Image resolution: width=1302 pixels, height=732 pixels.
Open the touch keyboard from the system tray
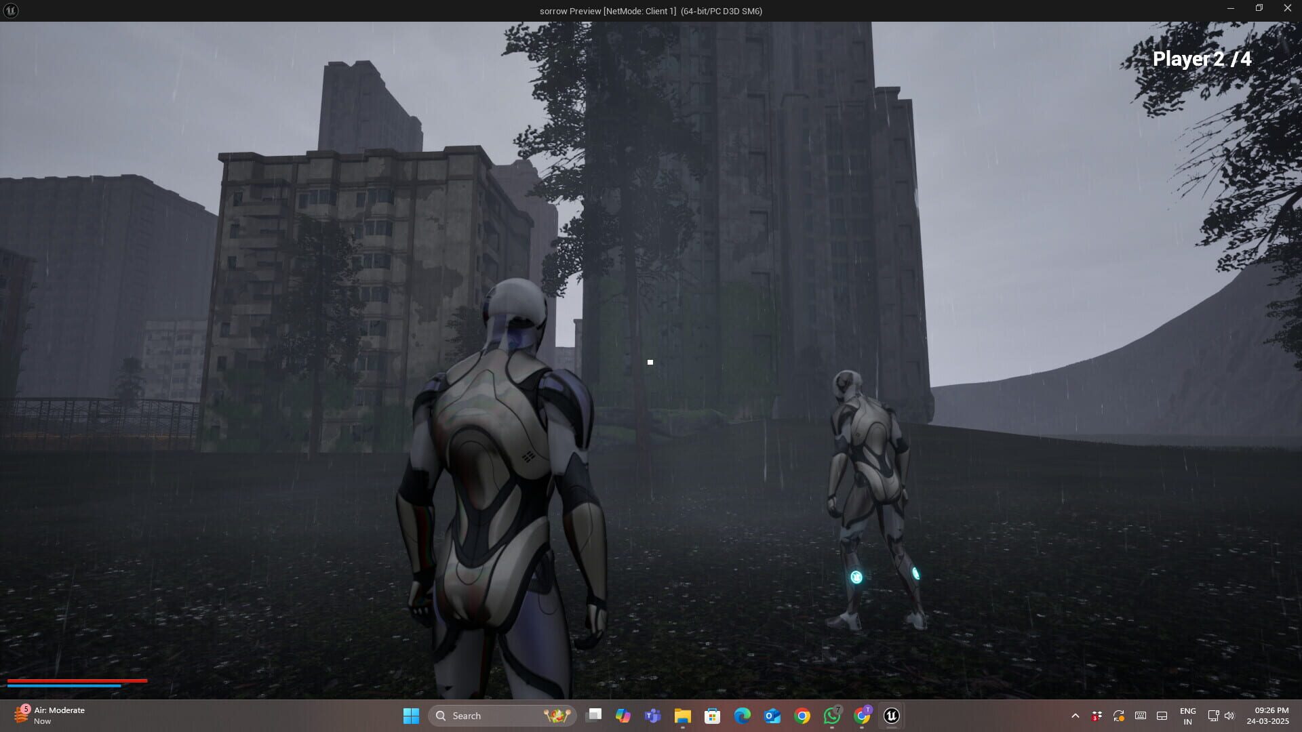(x=1139, y=715)
